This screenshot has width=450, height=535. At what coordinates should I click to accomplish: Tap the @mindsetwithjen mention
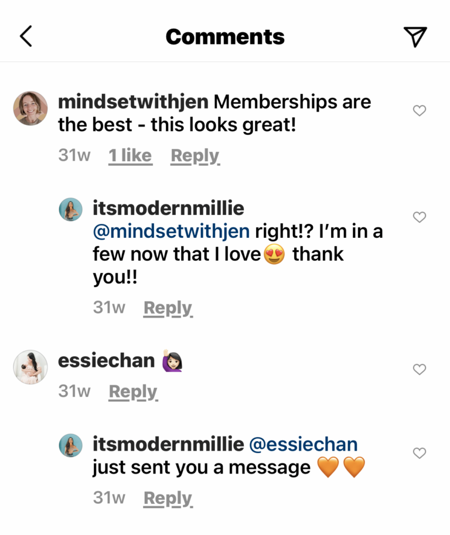click(171, 231)
